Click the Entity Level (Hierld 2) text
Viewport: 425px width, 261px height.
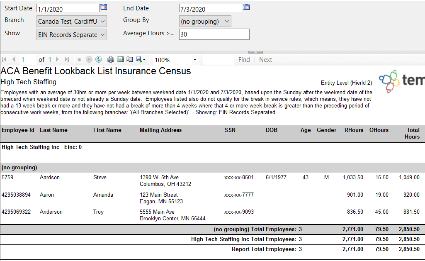[x=346, y=83]
